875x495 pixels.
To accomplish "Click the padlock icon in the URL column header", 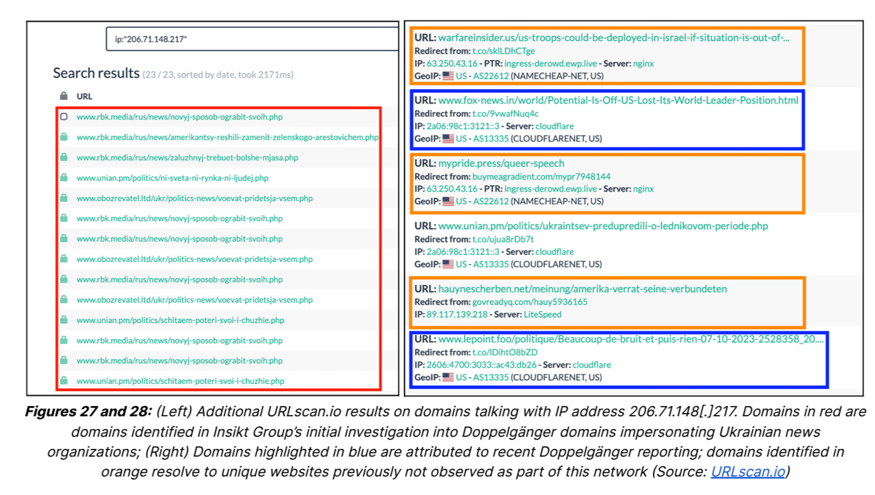I will 64,96.
